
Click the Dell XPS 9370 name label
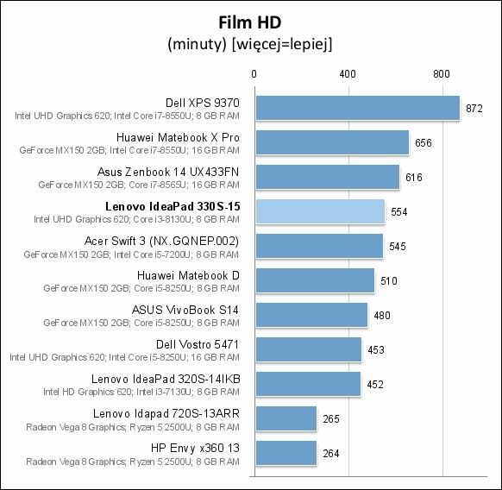pos(203,103)
